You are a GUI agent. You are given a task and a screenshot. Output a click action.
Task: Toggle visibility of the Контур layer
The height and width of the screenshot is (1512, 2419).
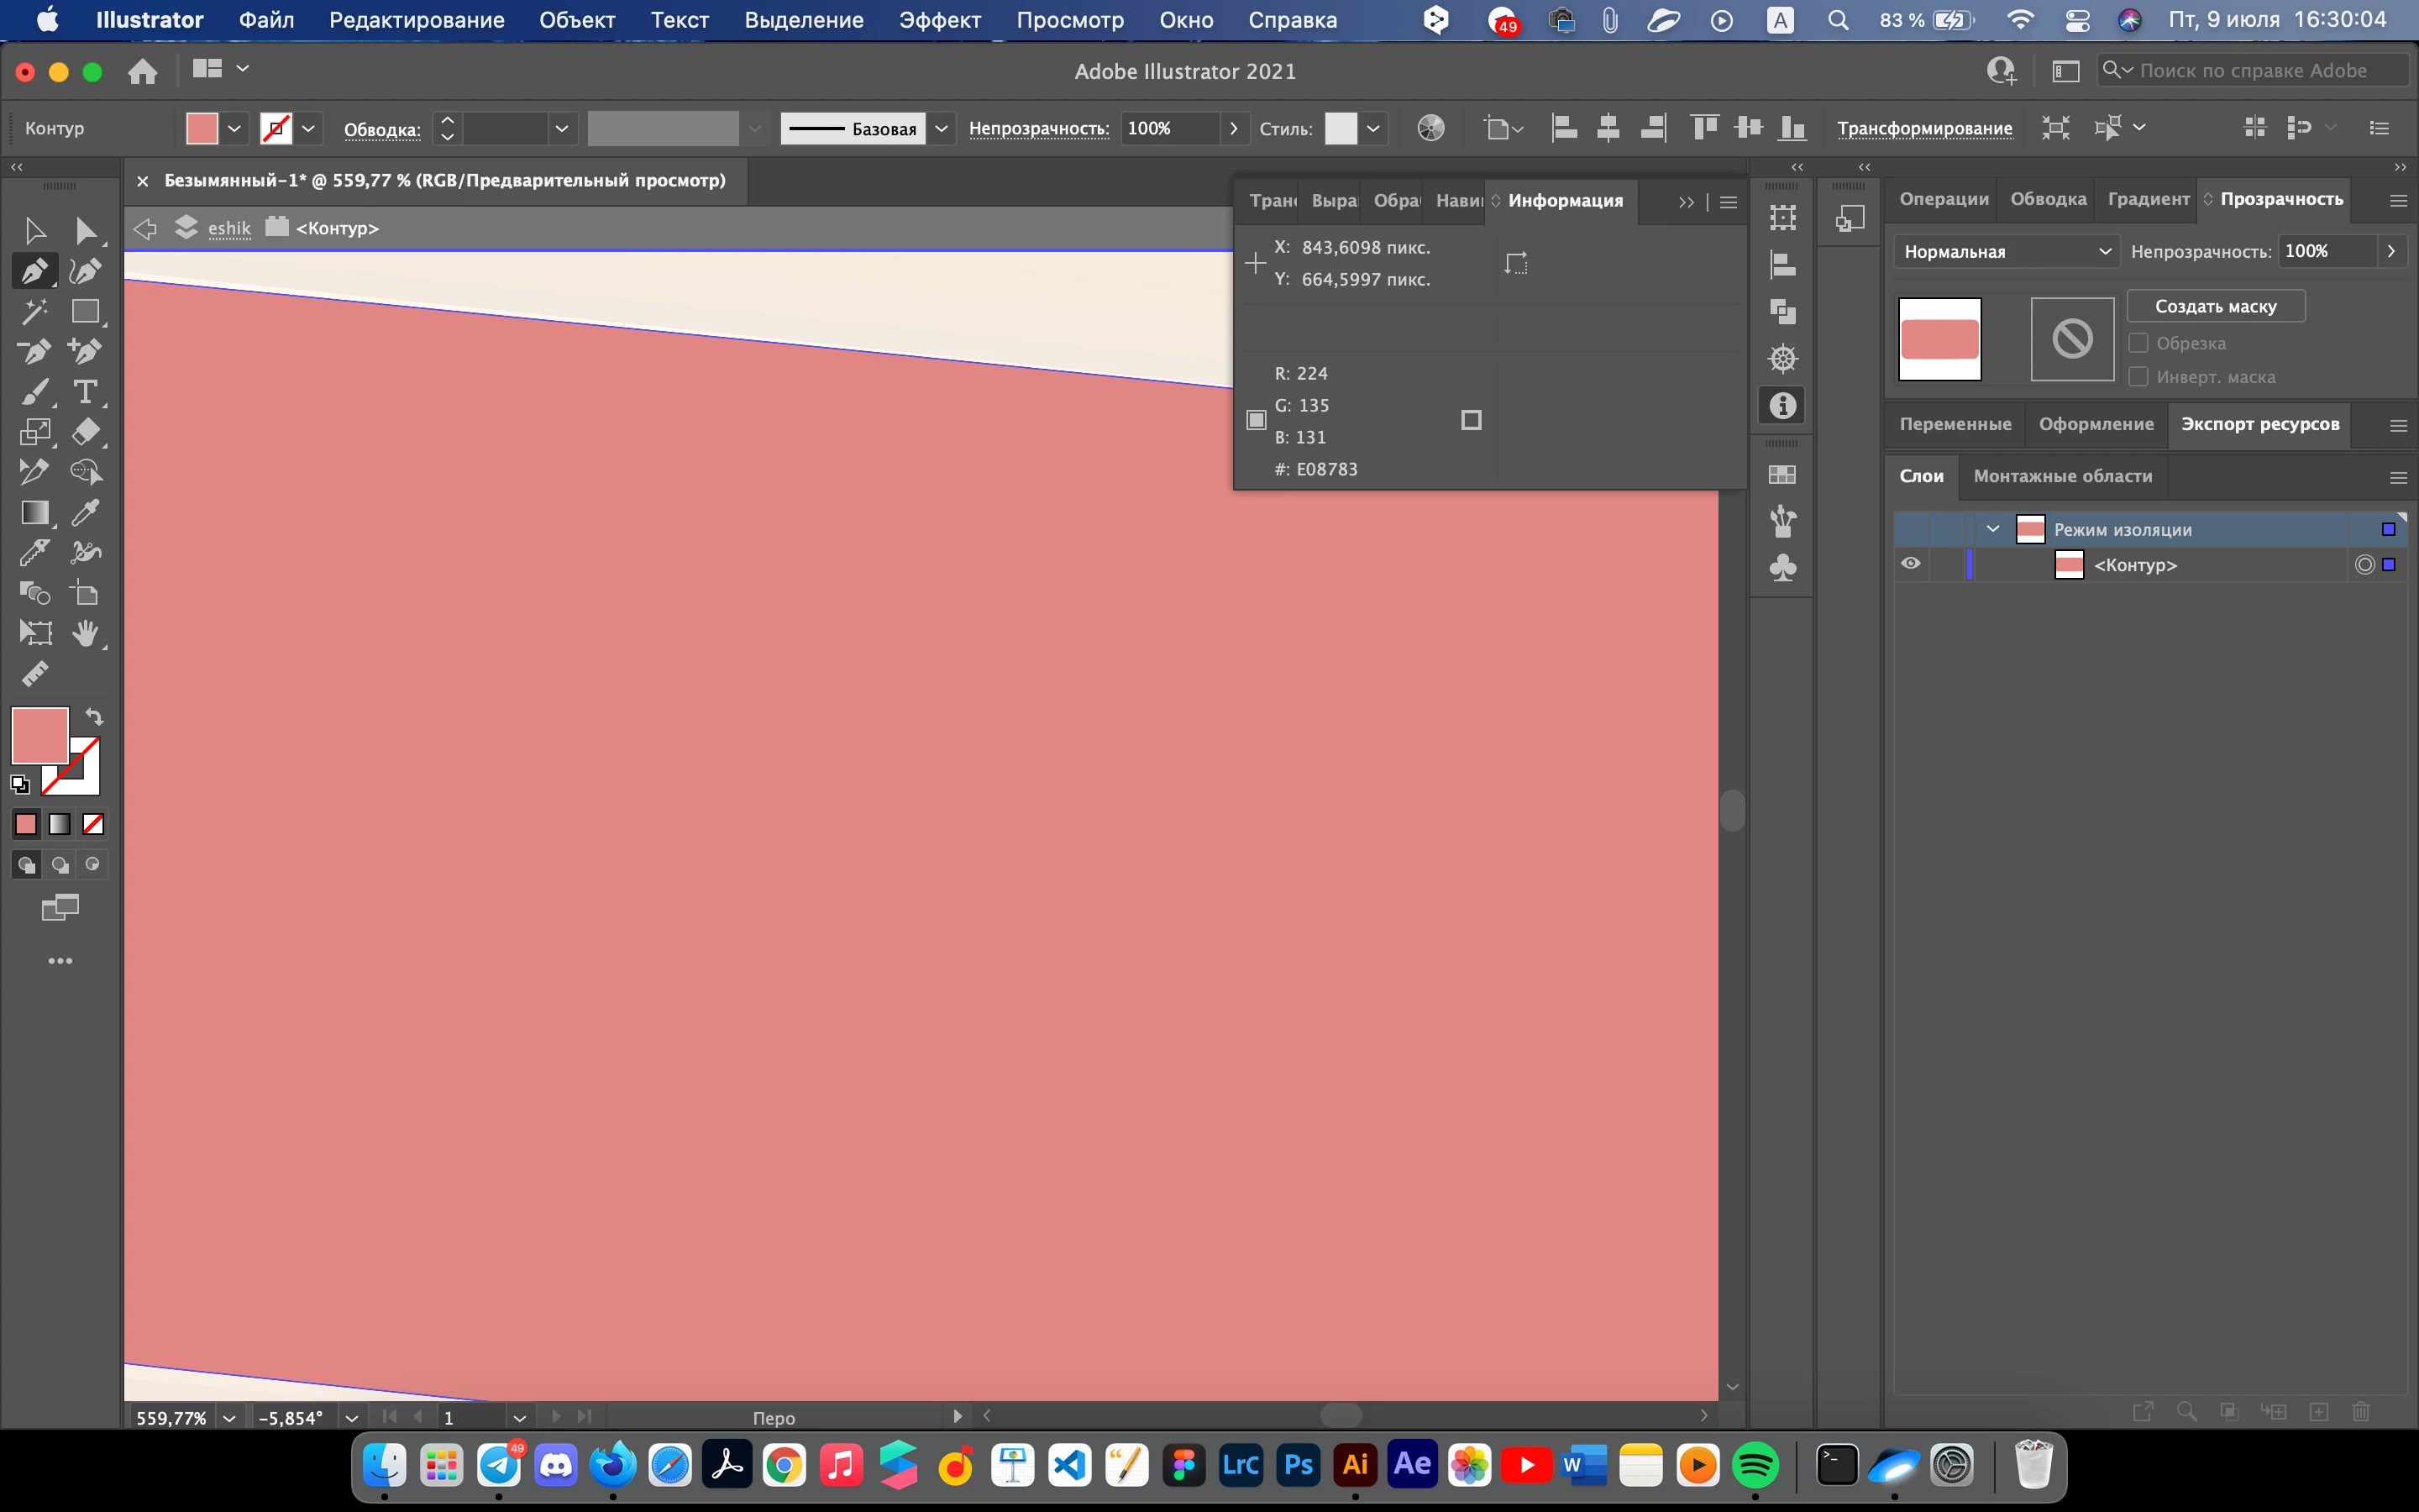tap(1910, 564)
